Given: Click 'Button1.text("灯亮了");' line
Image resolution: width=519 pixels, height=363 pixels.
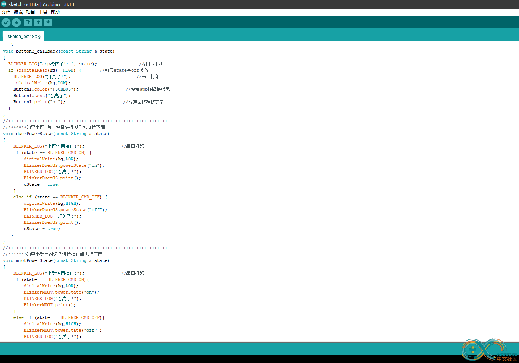Looking at the screenshot, I should click(42, 96).
